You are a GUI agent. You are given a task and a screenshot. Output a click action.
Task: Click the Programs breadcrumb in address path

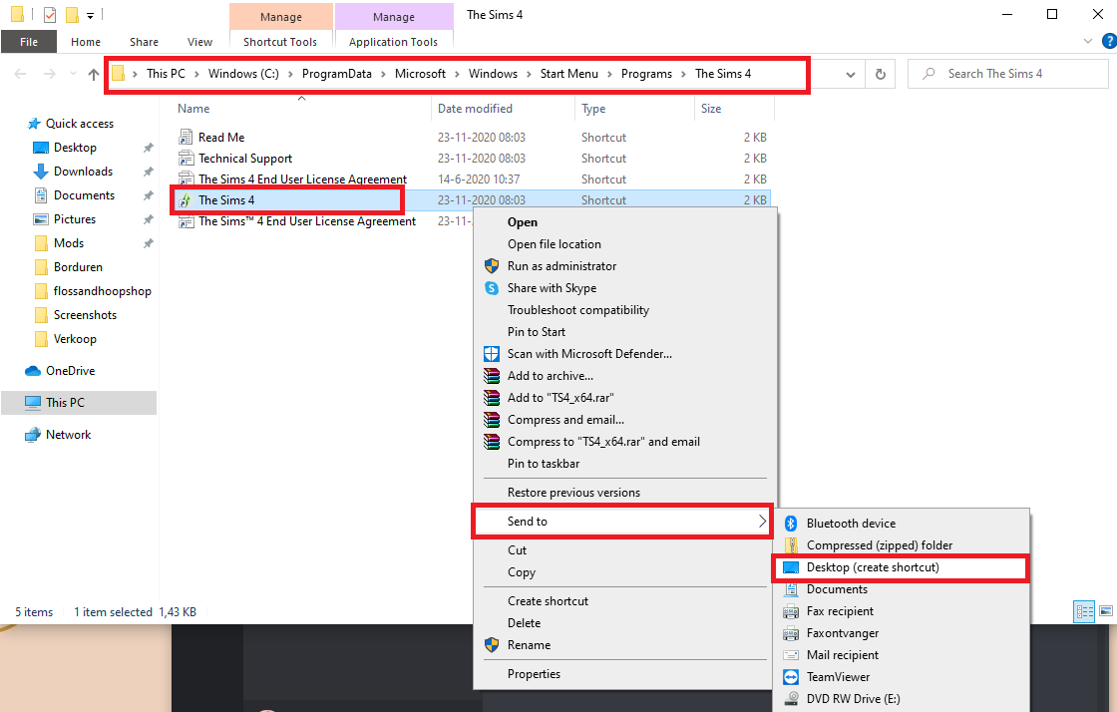[646, 74]
